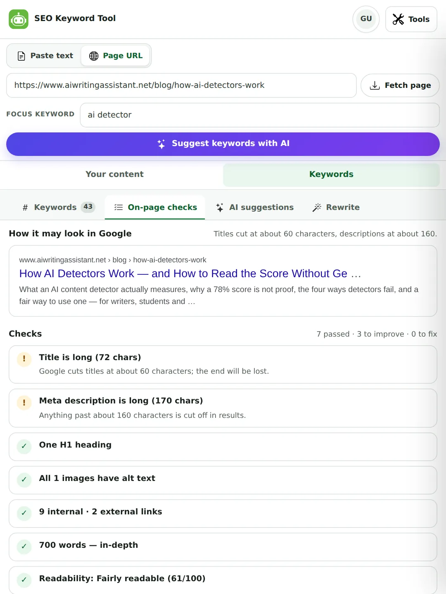
Task: Click the magic wand Rewrite icon
Action: pos(317,207)
